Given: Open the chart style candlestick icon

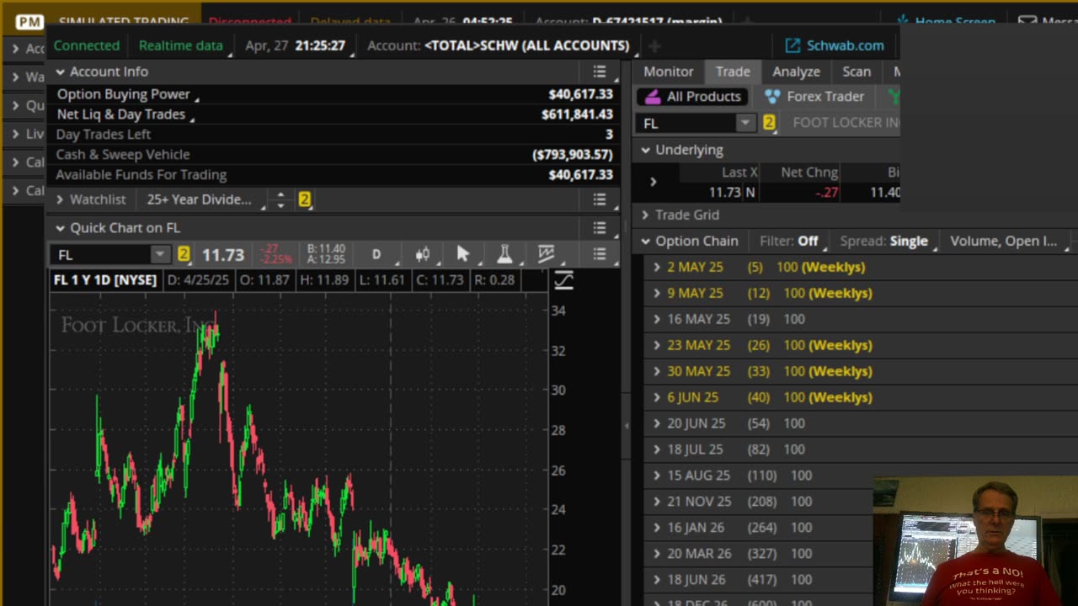Looking at the screenshot, I should pos(423,254).
